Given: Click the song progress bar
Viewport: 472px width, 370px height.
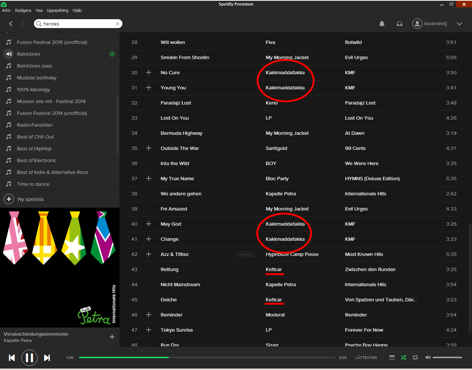Looking at the screenshot, I should click(207, 357).
